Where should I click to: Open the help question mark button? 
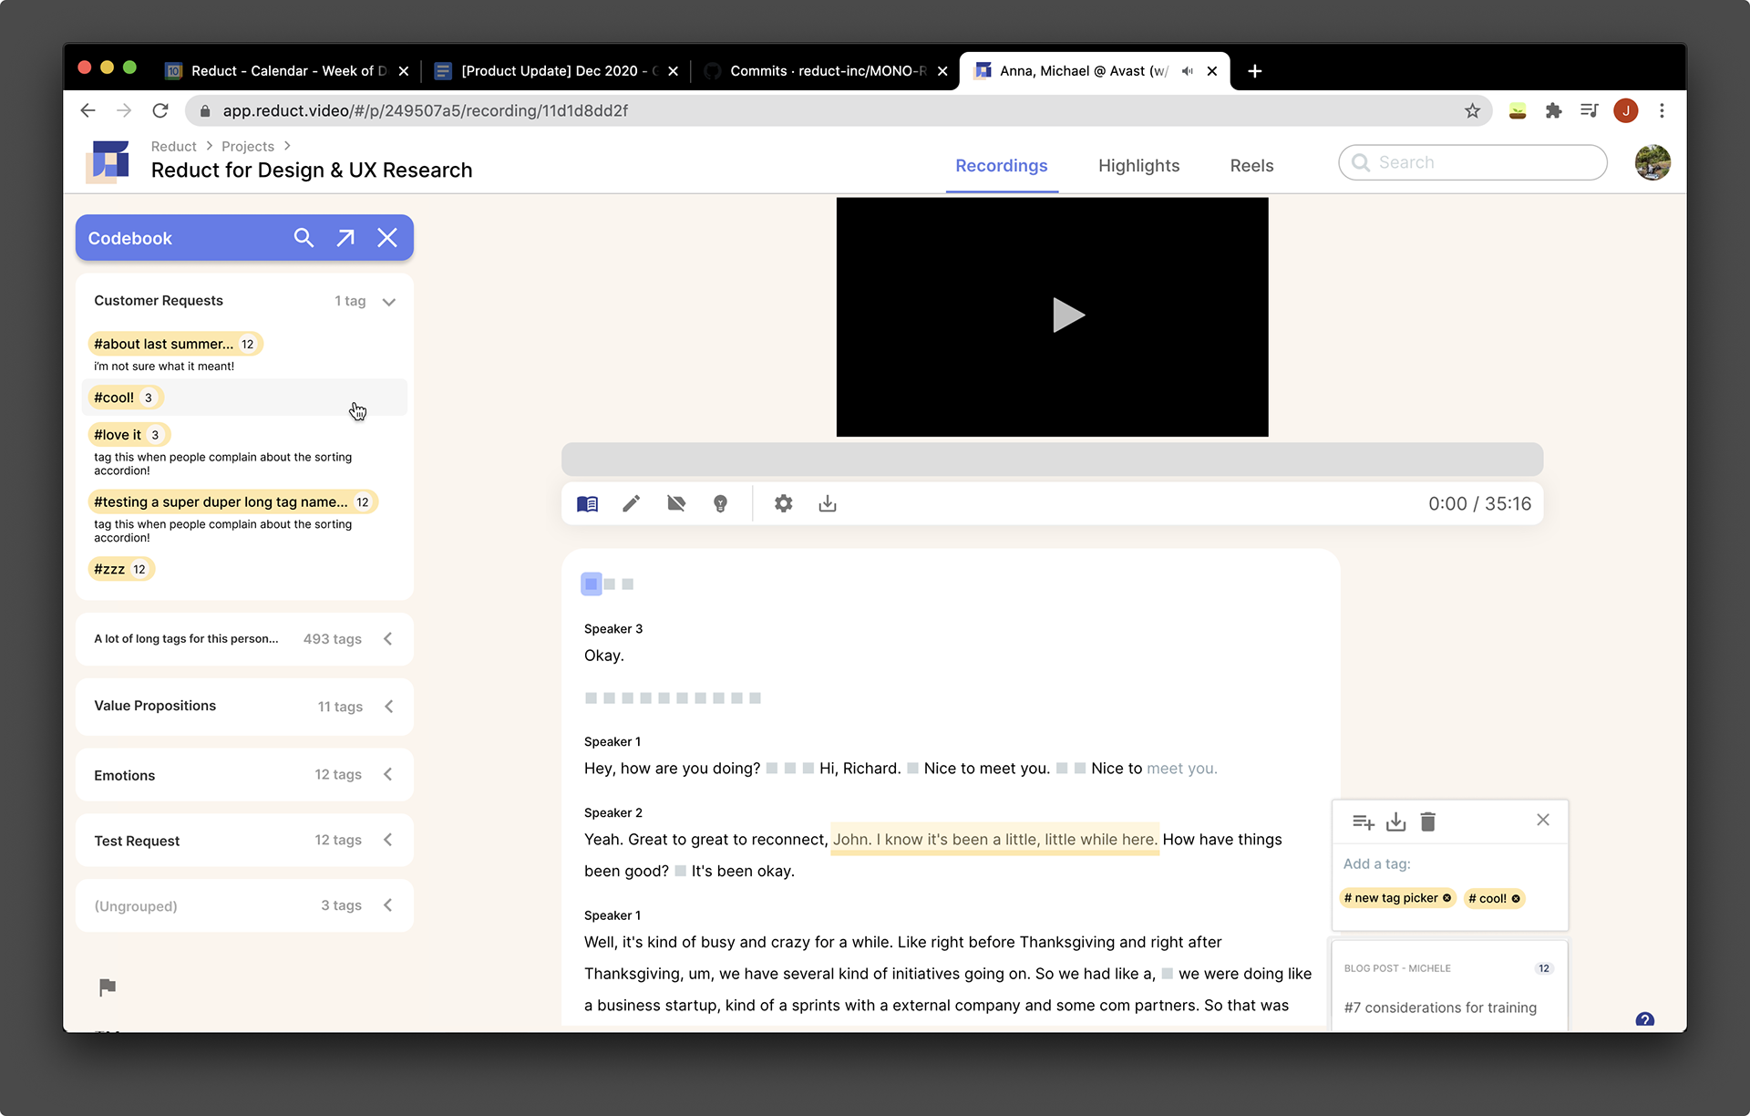click(1645, 1020)
